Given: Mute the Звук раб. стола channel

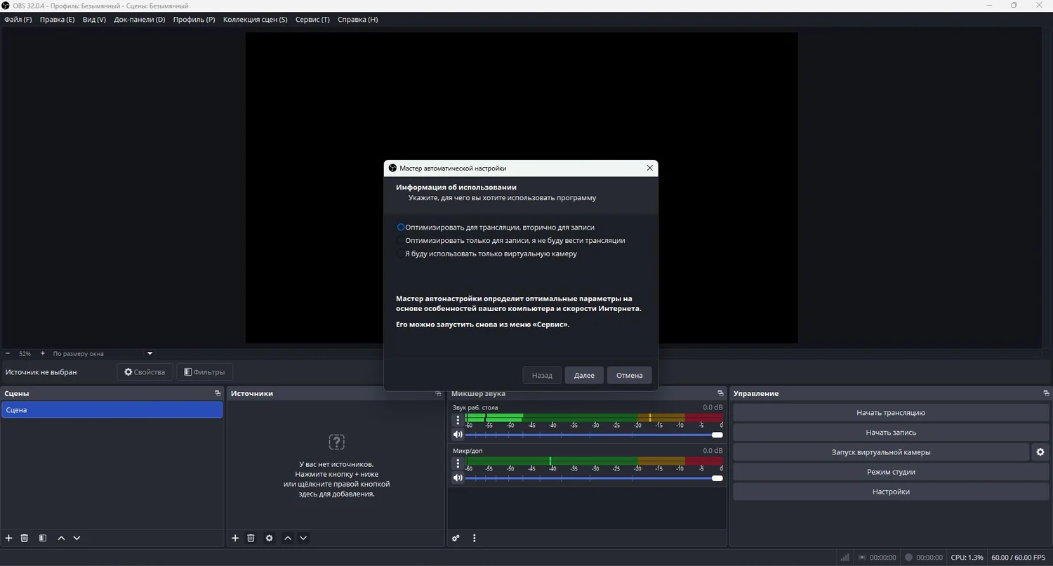Looking at the screenshot, I should point(458,435).
